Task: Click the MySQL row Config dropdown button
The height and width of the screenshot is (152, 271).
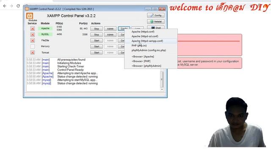Action: (121, 35)
